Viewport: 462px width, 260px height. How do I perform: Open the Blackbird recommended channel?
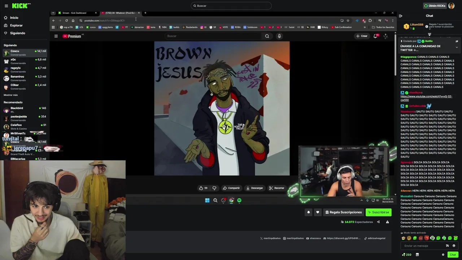[25, 109]
